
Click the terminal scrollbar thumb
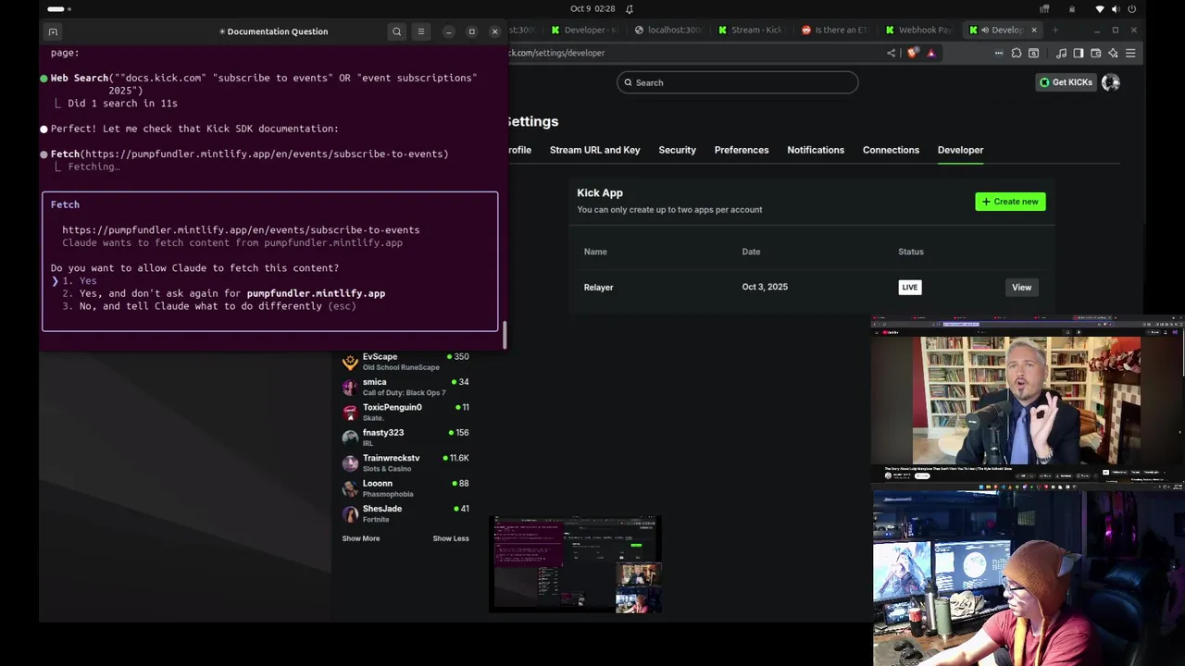[x=505, y=335]
